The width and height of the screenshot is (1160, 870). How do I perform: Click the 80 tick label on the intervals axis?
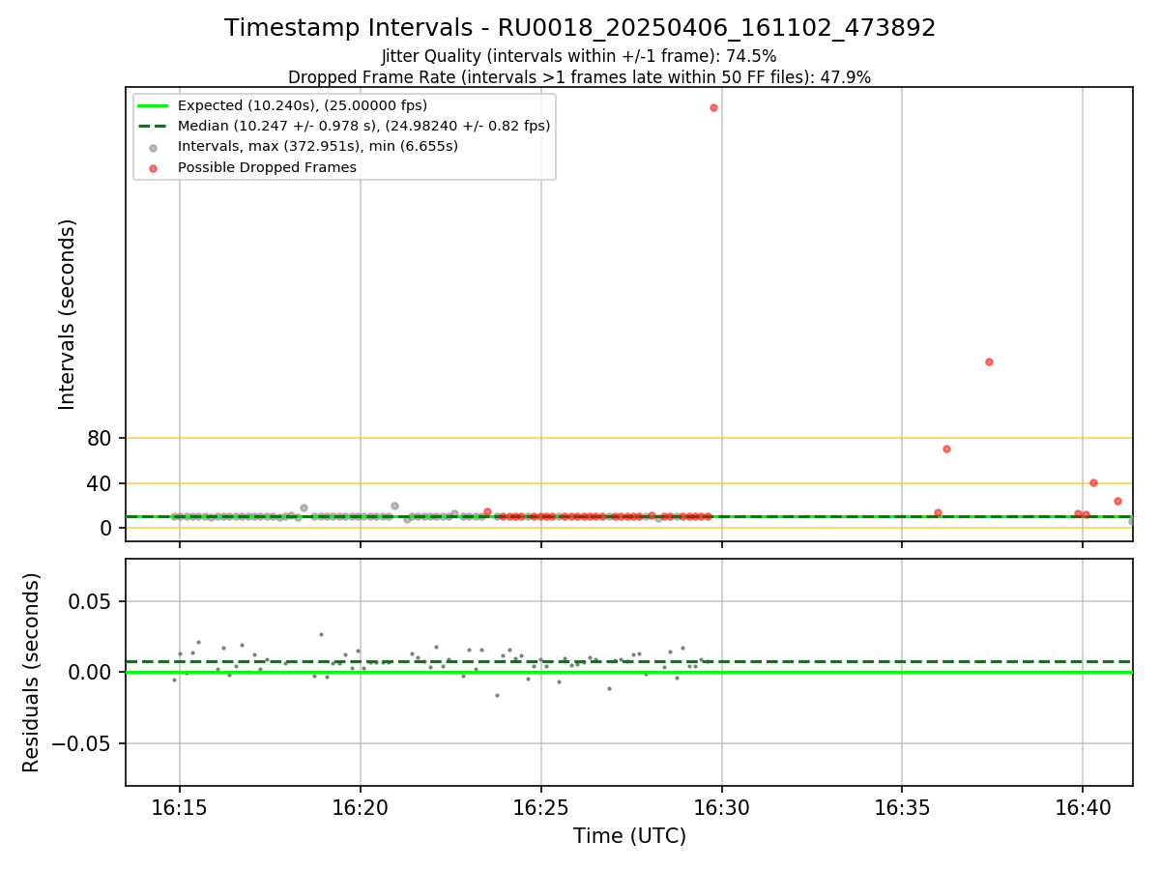(101, 439)
